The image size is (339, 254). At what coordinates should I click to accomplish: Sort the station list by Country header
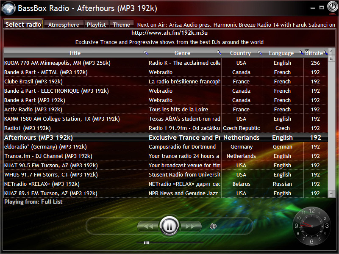240,53
